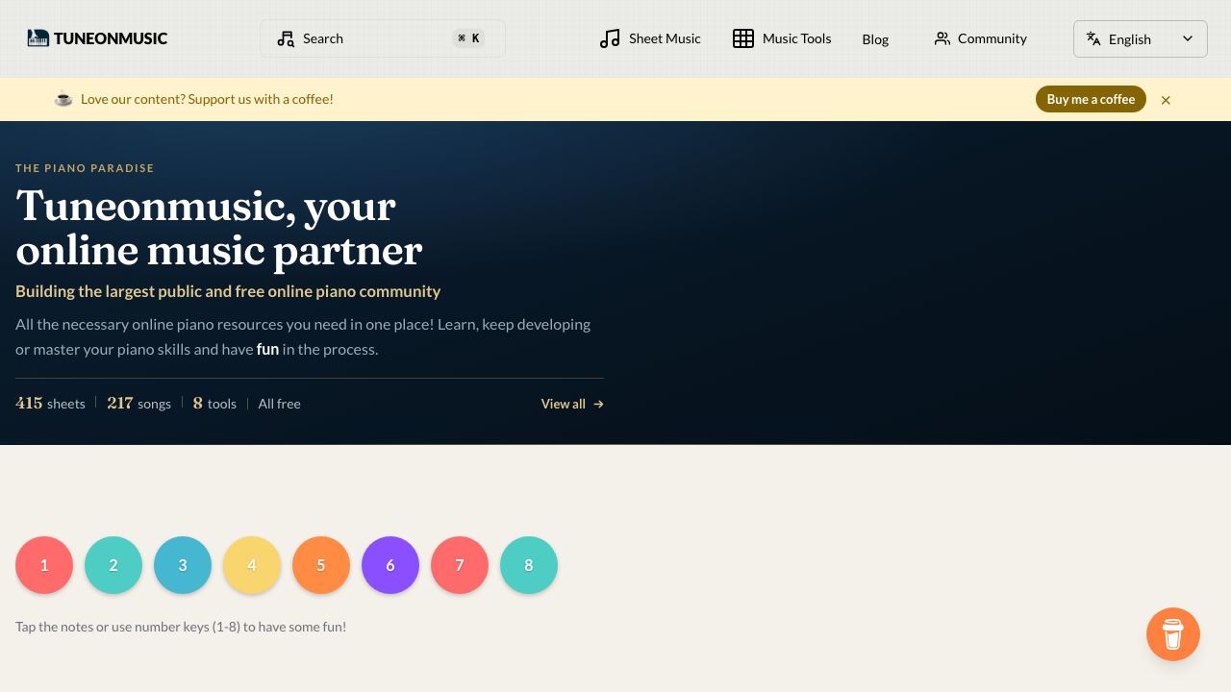Play note 2 teal circle

pyautogui.click(x=113, y=565)
